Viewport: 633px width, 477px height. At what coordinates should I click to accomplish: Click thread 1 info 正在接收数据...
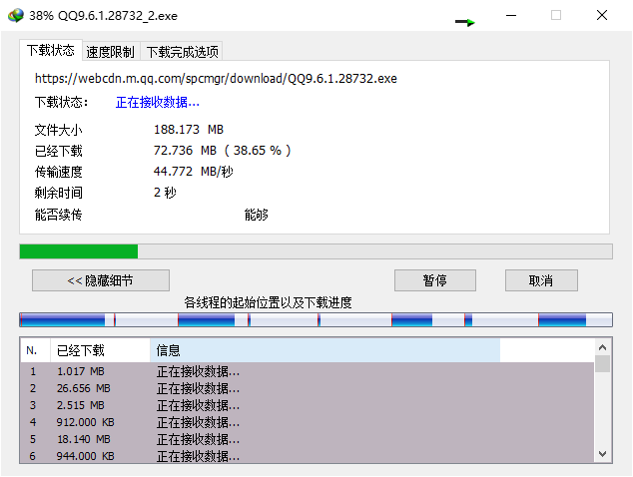199,371
